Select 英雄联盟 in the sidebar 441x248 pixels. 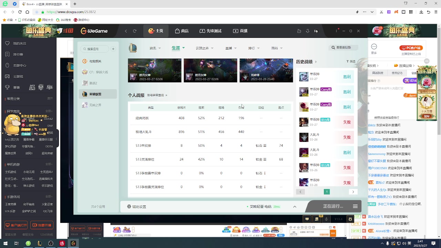(98, 94)
